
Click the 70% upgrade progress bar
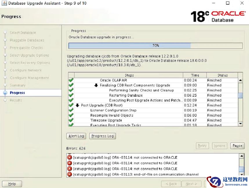click(x=155, y=46)
